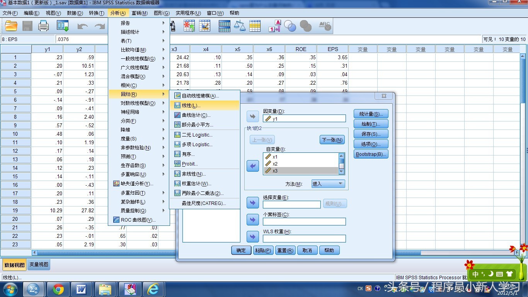Expand the 相关(C) submenu

pyautogui.click(x=139, y=85)
